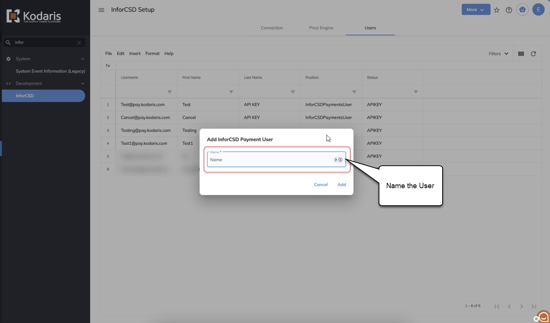Refresh the users grid

click(x=533, y=54)
